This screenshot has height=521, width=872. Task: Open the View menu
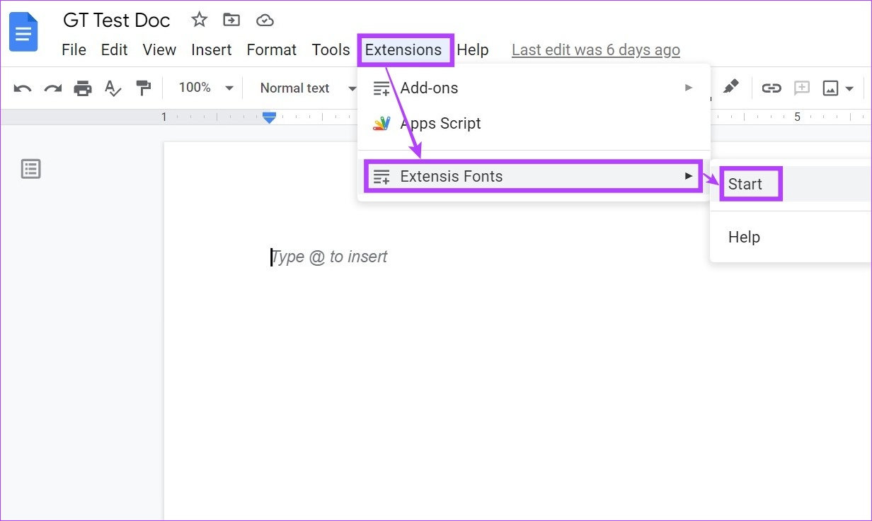[159, 49]
